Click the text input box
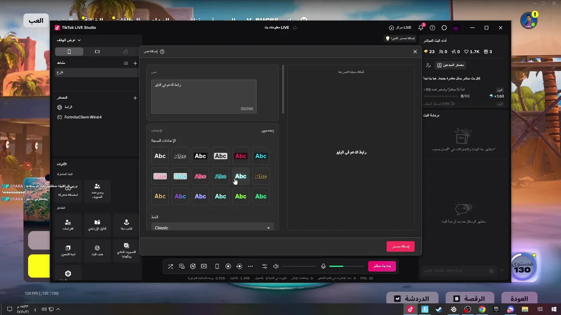 tap(204, 96)
